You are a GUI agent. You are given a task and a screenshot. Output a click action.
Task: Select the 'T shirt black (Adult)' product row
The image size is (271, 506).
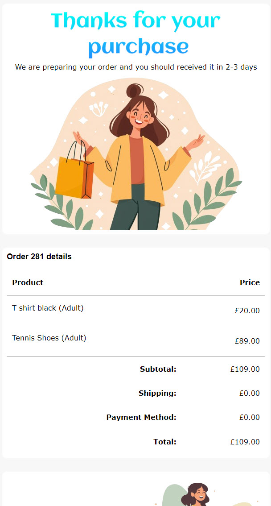135,311
